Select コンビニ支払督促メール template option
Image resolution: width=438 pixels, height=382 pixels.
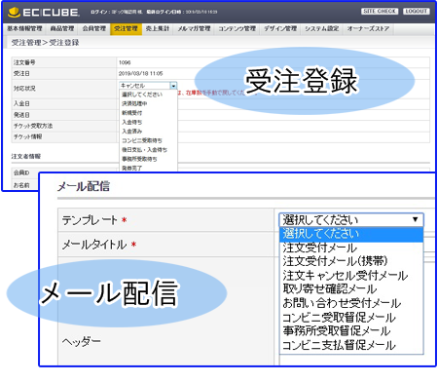coord(351,345)
